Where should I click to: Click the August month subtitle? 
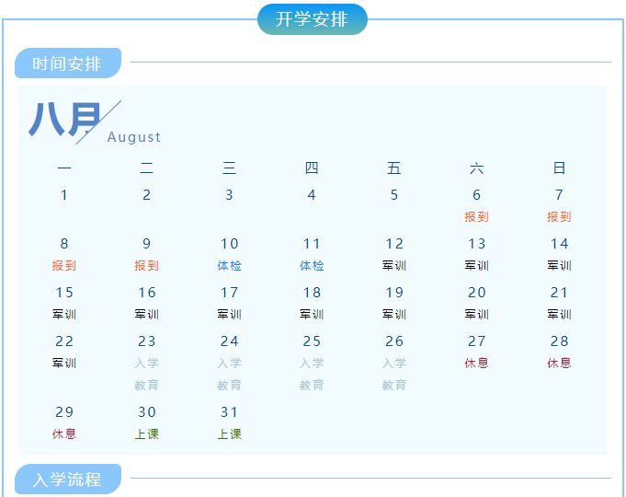[x=133, y=137]
